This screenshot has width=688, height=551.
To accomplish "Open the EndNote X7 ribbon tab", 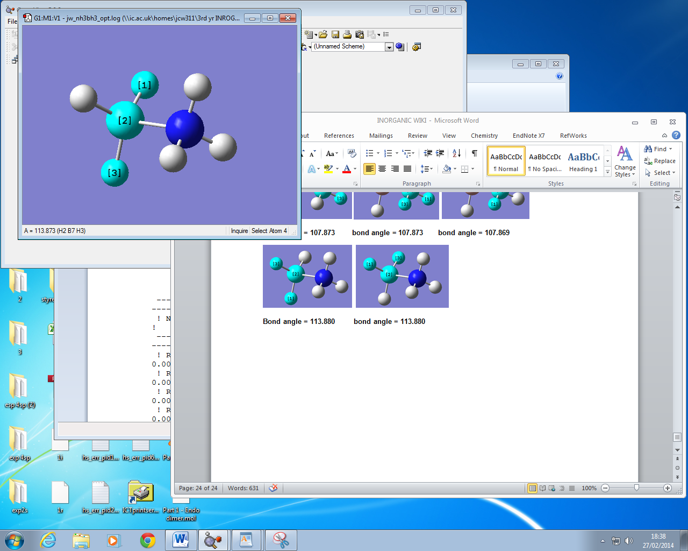I will pyautogui.click(x=528, y=136).
